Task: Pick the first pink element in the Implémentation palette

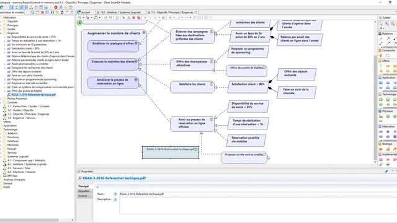Action: pos(381,160)
